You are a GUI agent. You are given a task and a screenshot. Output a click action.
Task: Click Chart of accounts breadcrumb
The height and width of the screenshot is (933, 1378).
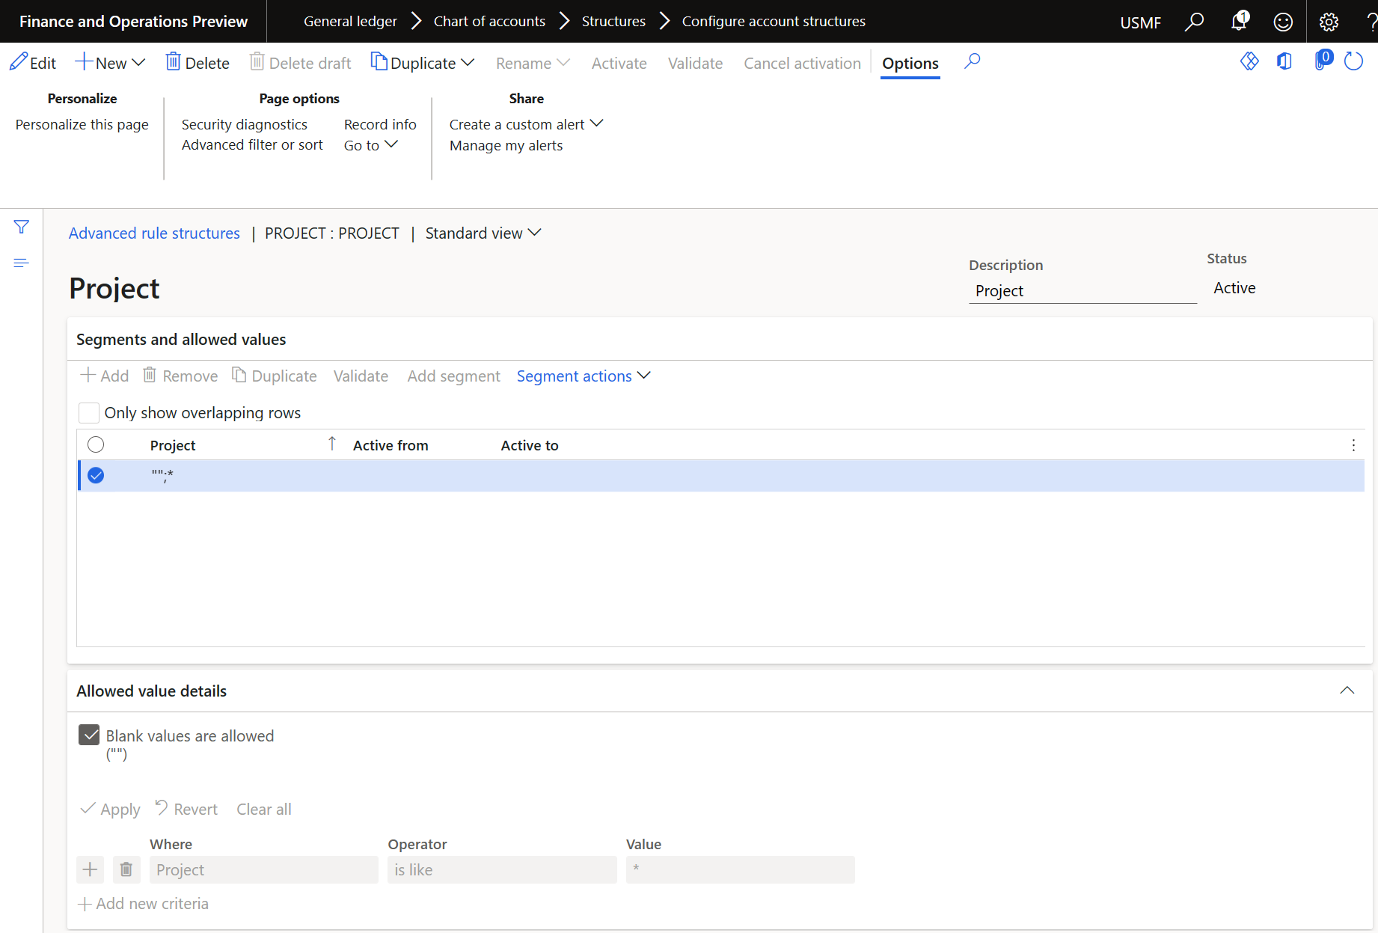click(x=489, y=22)
